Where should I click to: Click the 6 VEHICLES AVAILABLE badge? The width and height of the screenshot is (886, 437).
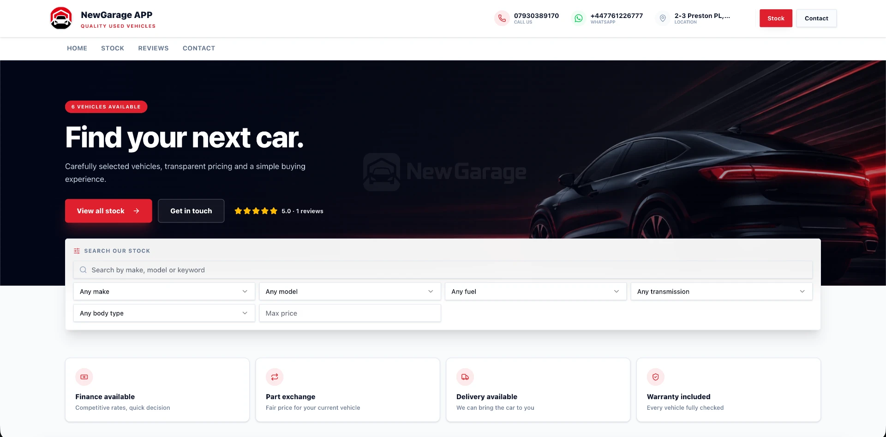106,107
